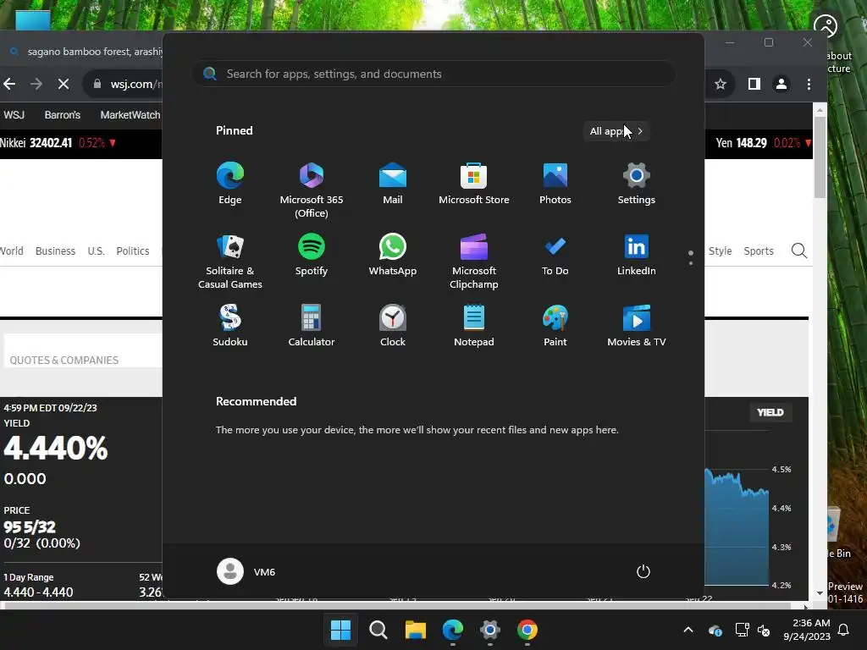The height and width of the screenshot is (650, 867).
Task: Go back in the Chrome browser
Action: (9, 84)
